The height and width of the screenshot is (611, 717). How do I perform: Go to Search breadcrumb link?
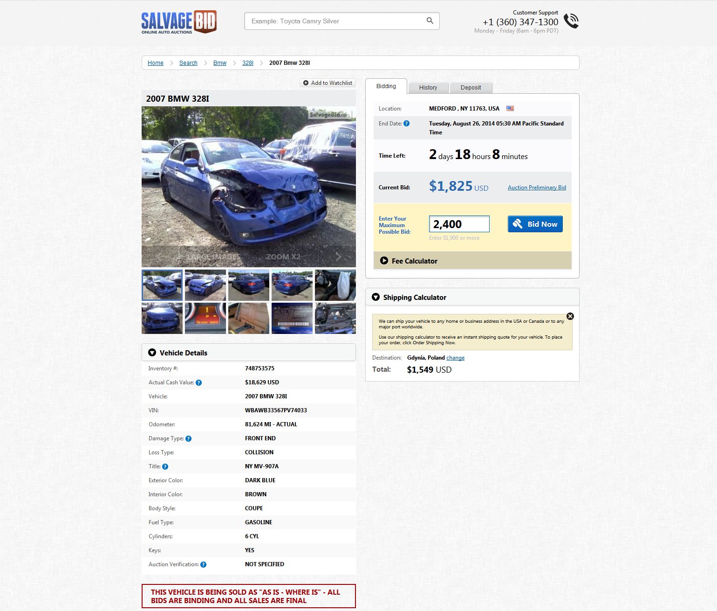click(x=188, y=63)
